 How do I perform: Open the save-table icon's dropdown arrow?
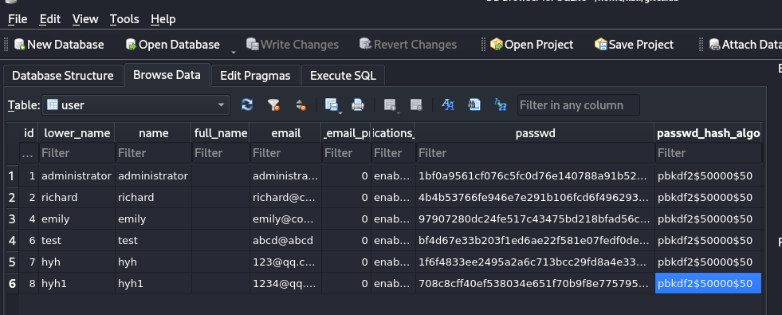tap(340, 112)
